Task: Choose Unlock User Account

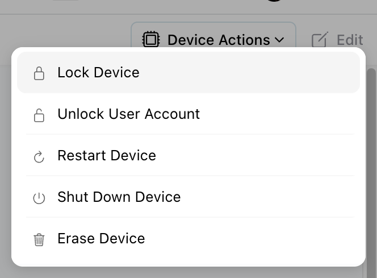Action: click(128, 114)
